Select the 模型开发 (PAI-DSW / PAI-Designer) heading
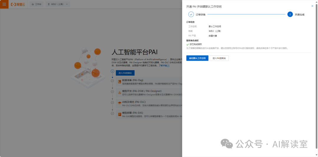The height and width of the screenshot is (157, 318). click(x=142, y=91)
